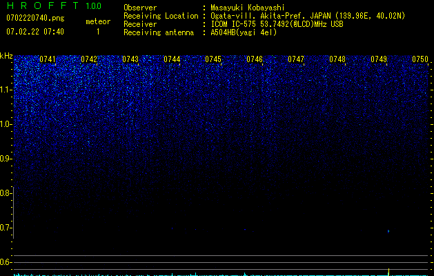Click the 0749 time marker
The height and width of the screenshot is (276, 434).
coord(379,59)
